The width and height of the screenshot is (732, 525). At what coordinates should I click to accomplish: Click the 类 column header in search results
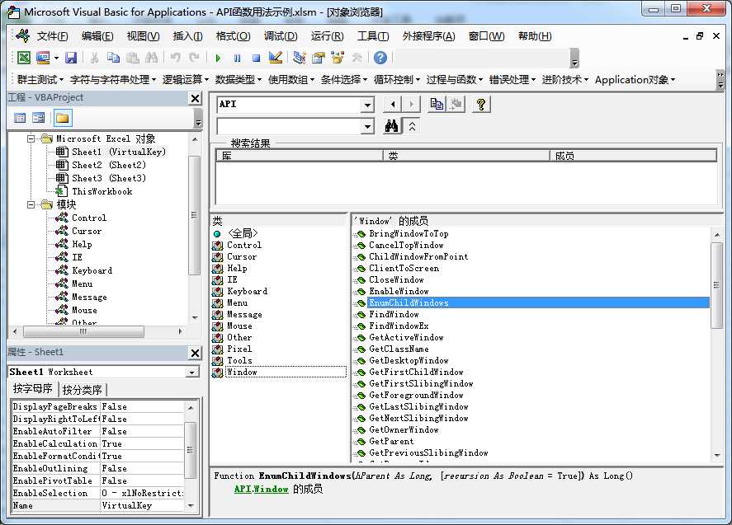466,156
